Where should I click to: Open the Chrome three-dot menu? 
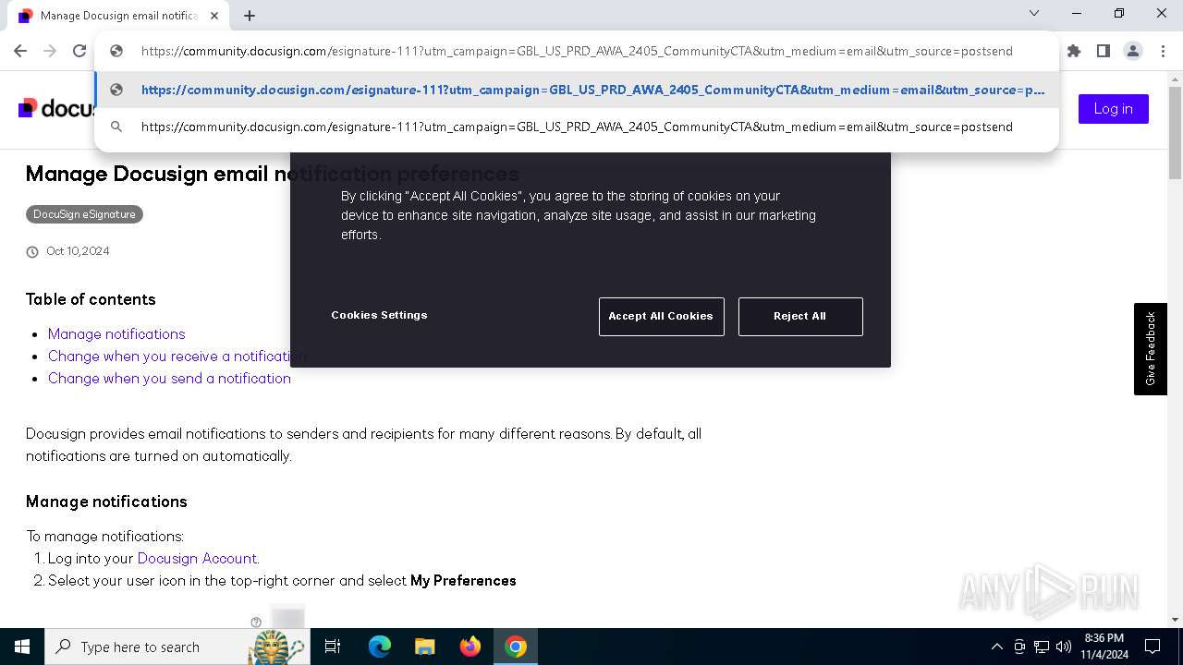coord(1163,51)
